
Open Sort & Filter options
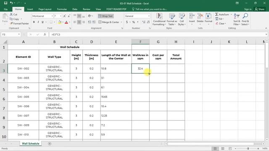click(x=237, y=19)
